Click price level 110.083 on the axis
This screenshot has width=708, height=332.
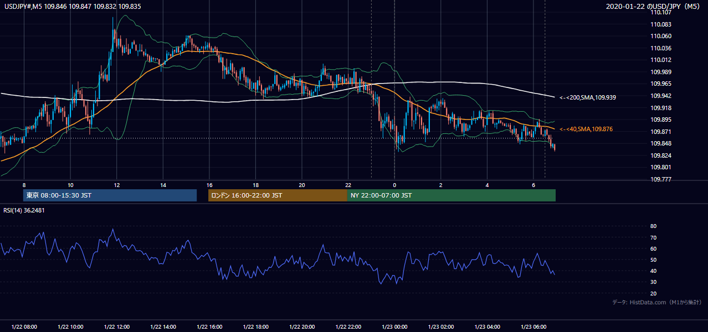[660, 24]
